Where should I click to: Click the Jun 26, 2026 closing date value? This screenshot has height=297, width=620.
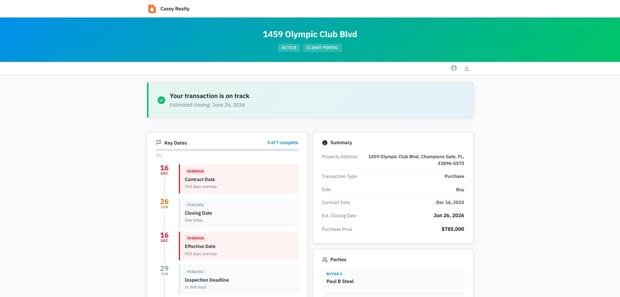[x=449, y=215]
